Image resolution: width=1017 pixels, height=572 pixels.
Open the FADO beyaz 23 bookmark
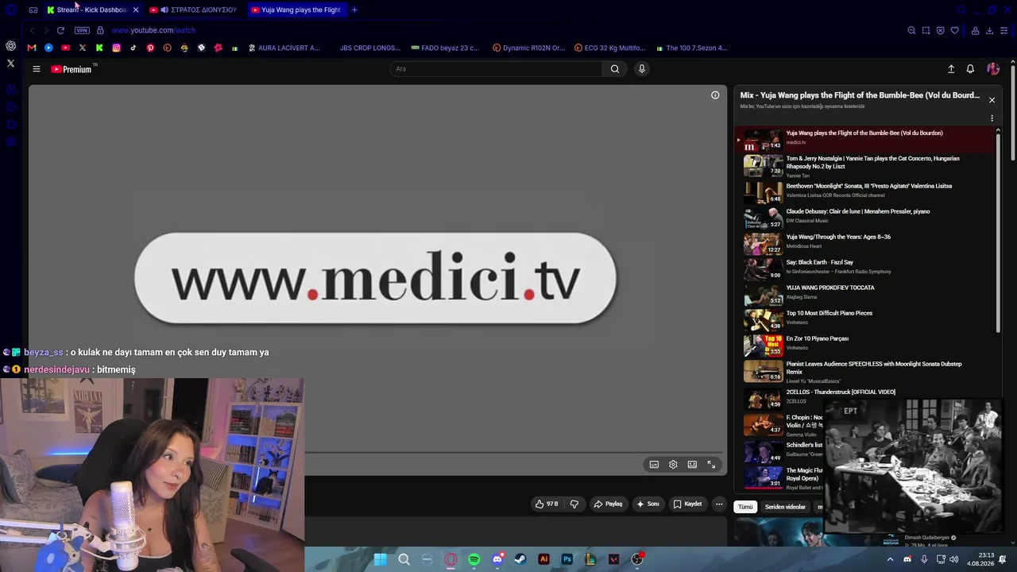point(445,48)
